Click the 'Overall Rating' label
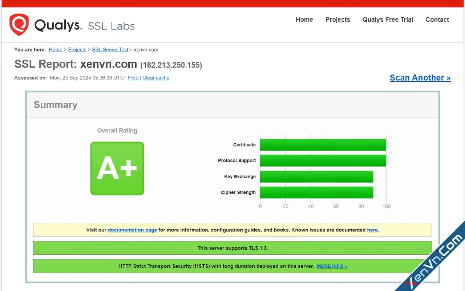The height and width of the screenshot is (291, 465). [x=117, y=131]
